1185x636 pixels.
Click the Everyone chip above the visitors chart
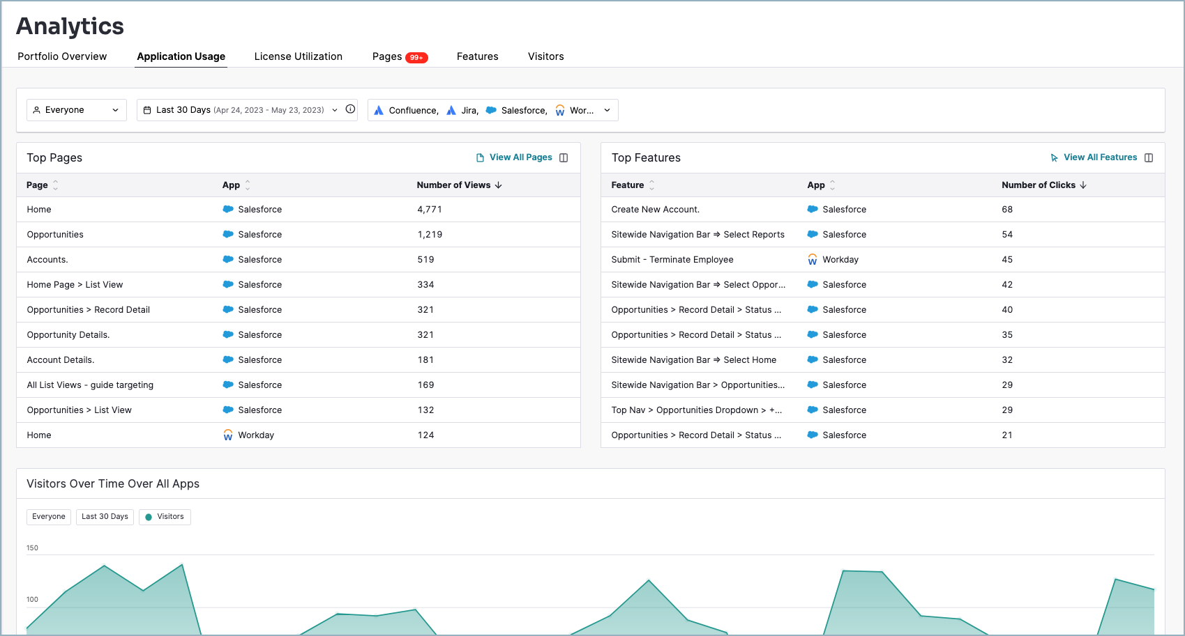click(48, 516)
